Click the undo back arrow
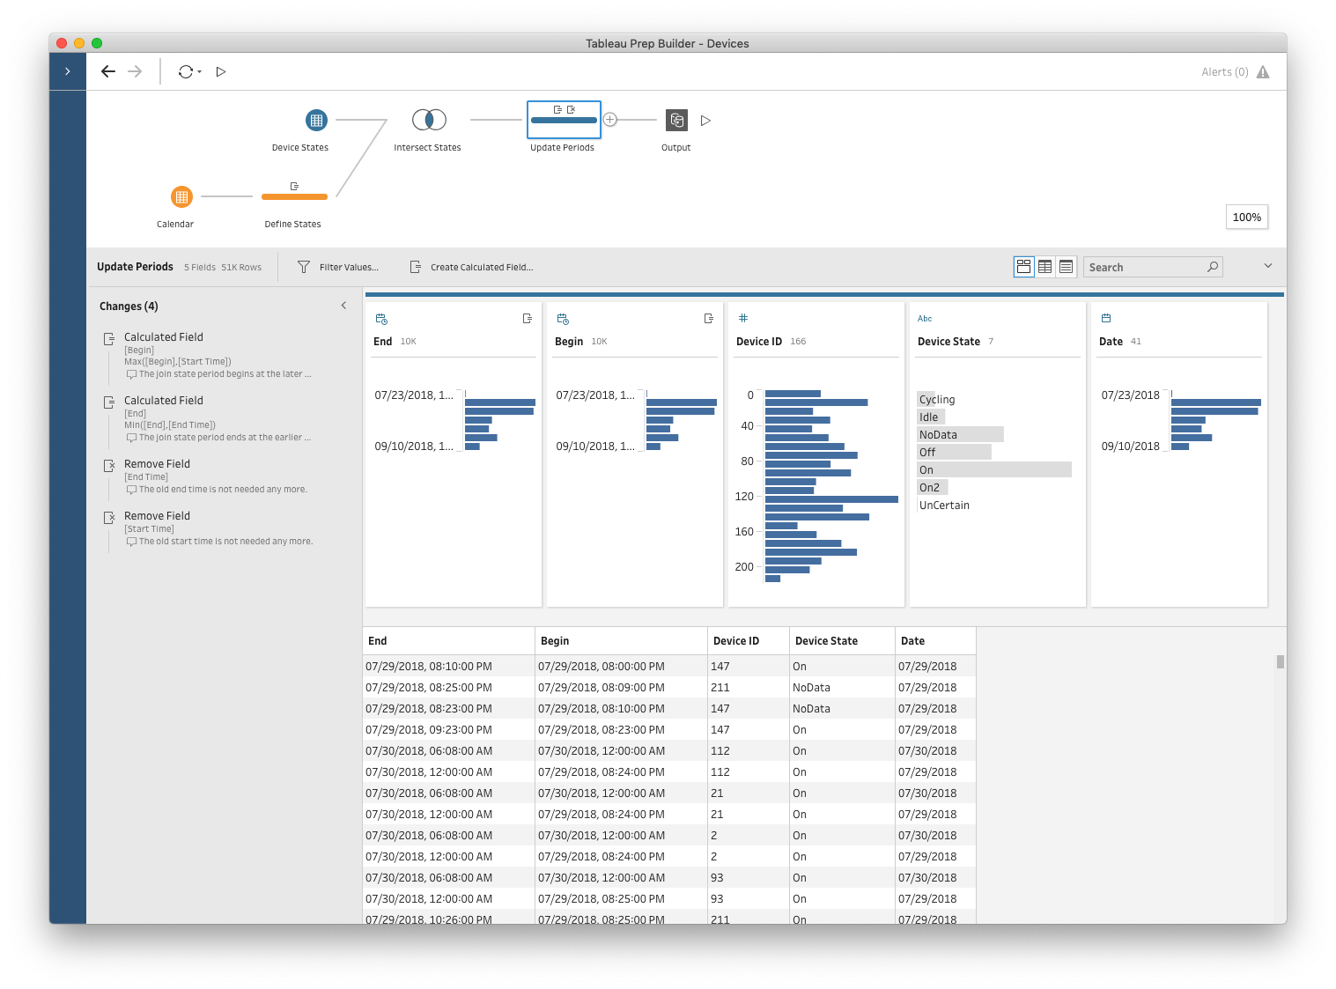The image size is (1336, 989). (108, 71)
